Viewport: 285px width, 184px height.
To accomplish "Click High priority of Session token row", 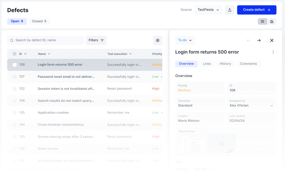I will click(156, 89).
